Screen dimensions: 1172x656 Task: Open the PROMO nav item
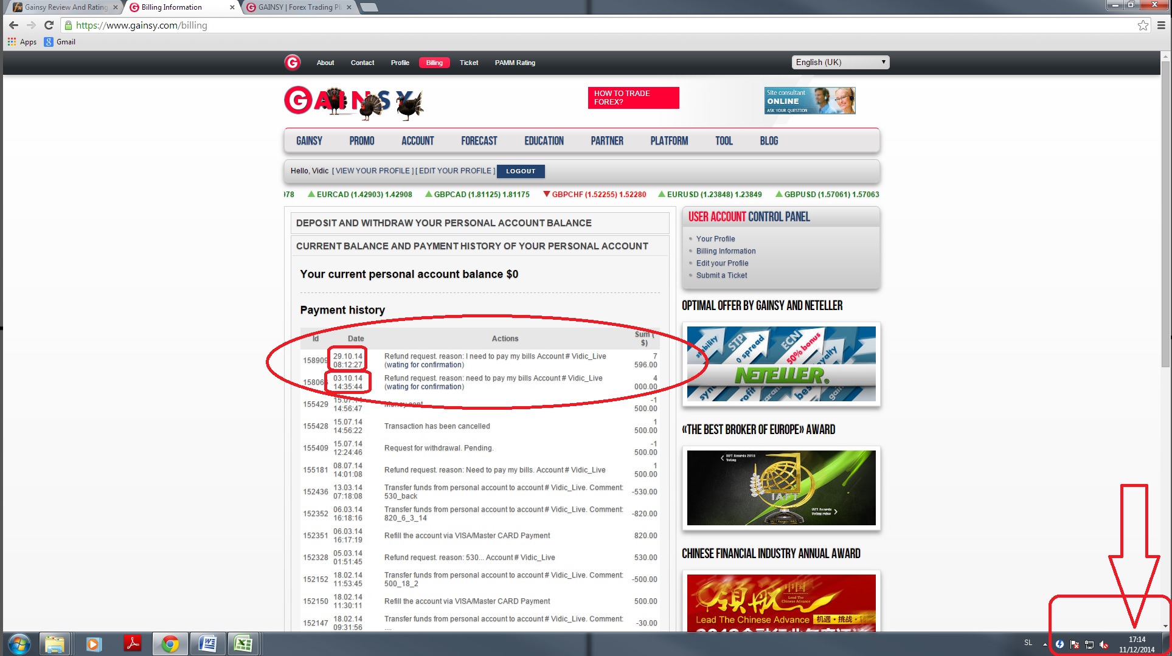click(362, 141)
